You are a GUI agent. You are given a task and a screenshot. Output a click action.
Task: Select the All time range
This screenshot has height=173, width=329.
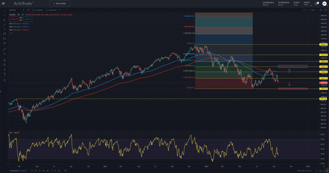tap(59, 171)
